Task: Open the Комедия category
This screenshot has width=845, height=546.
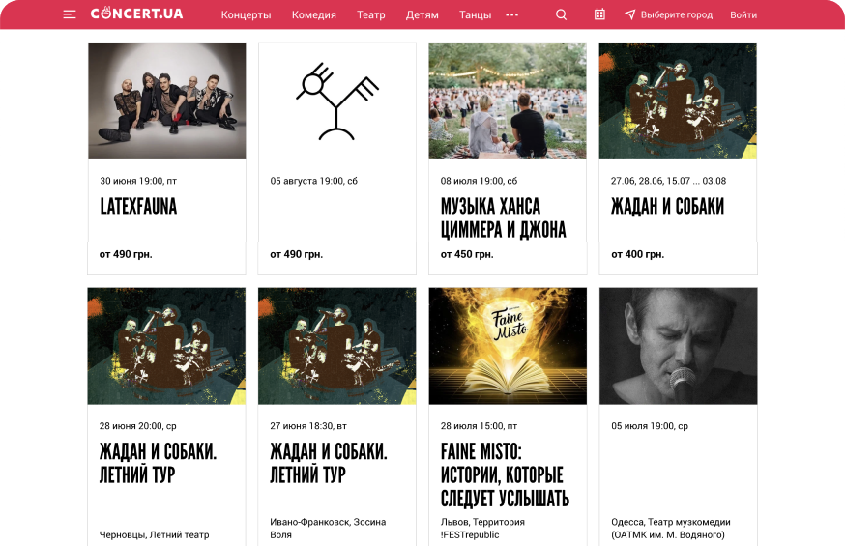Action: tap(313, 15)
